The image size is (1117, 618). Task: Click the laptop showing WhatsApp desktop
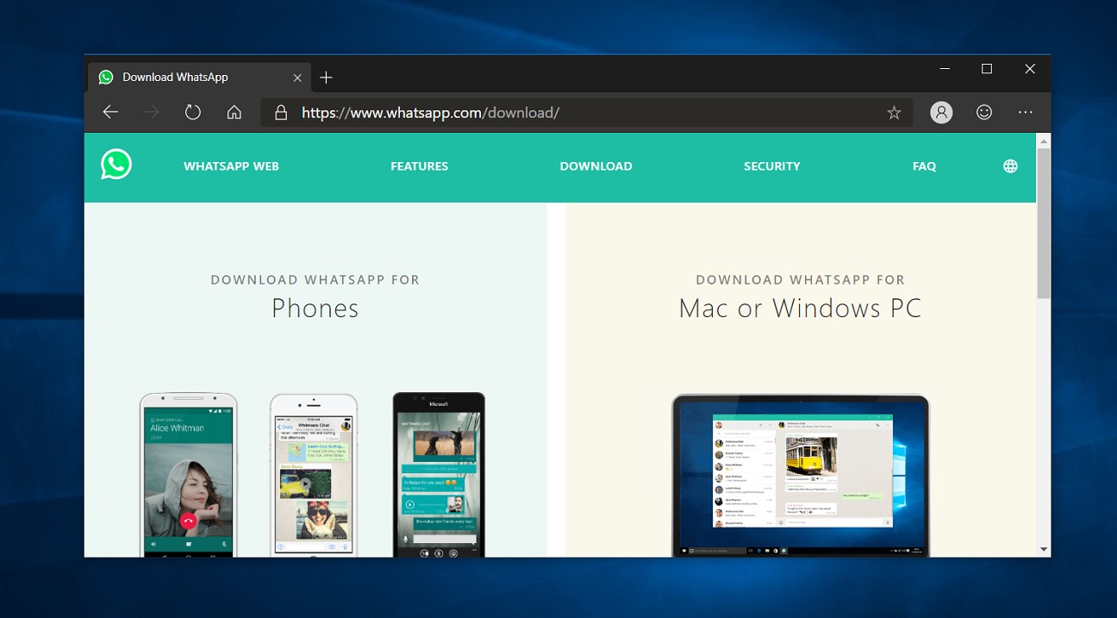coord(801,476)
